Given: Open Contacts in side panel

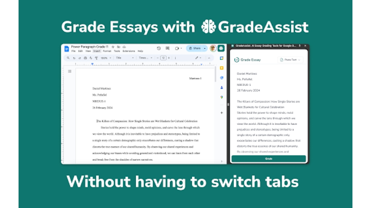Looking at the screenshot, I should pos(221,88).
